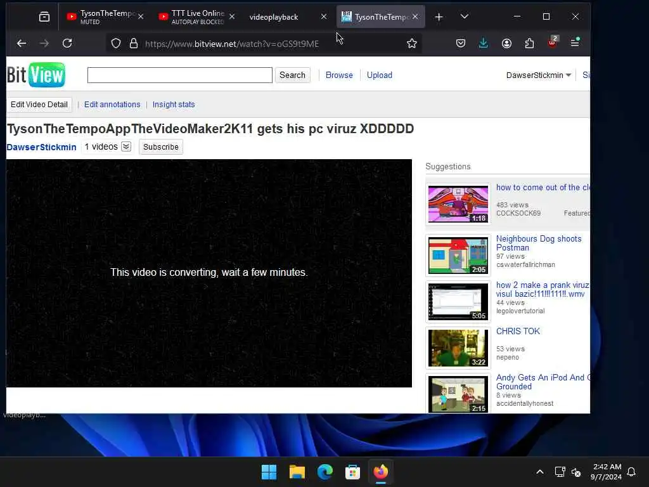Open the Upload link
The height and width of the screenshot is (487, 649).
[379, 75]
